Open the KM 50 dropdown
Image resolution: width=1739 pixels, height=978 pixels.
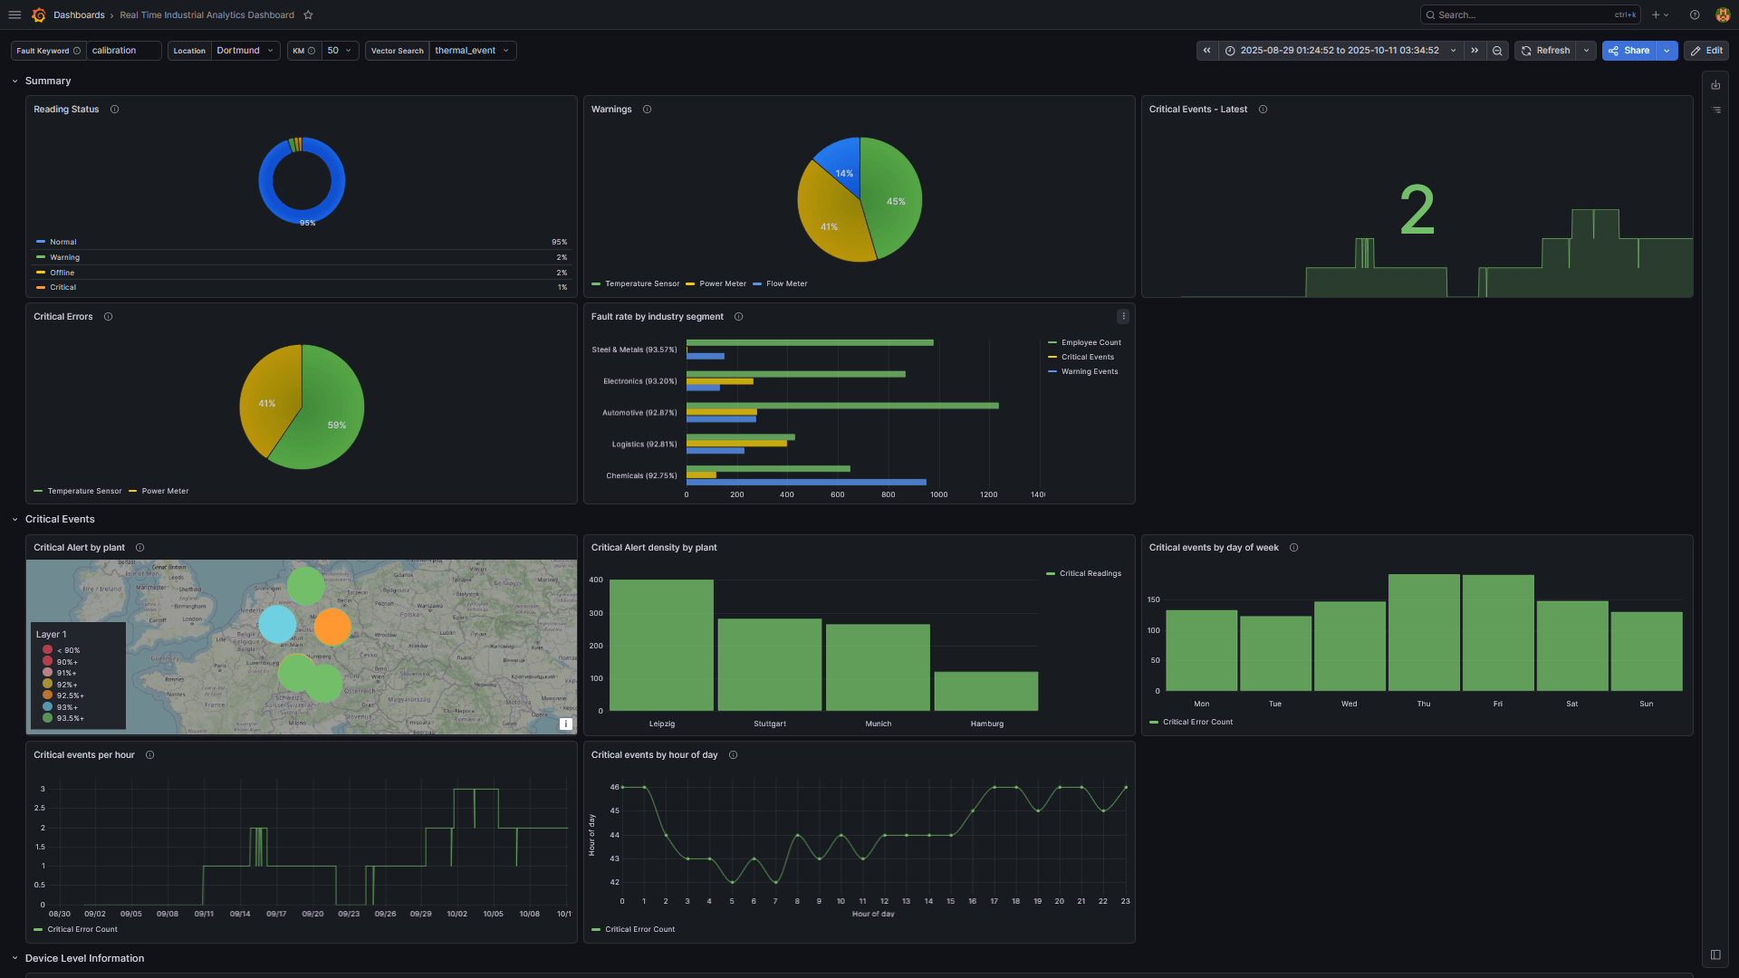[x=340, y=51]
